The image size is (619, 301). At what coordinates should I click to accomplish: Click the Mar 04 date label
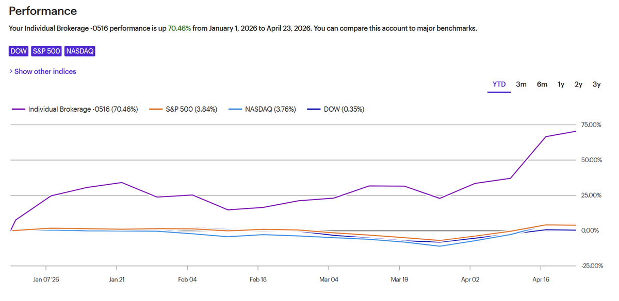329,280
